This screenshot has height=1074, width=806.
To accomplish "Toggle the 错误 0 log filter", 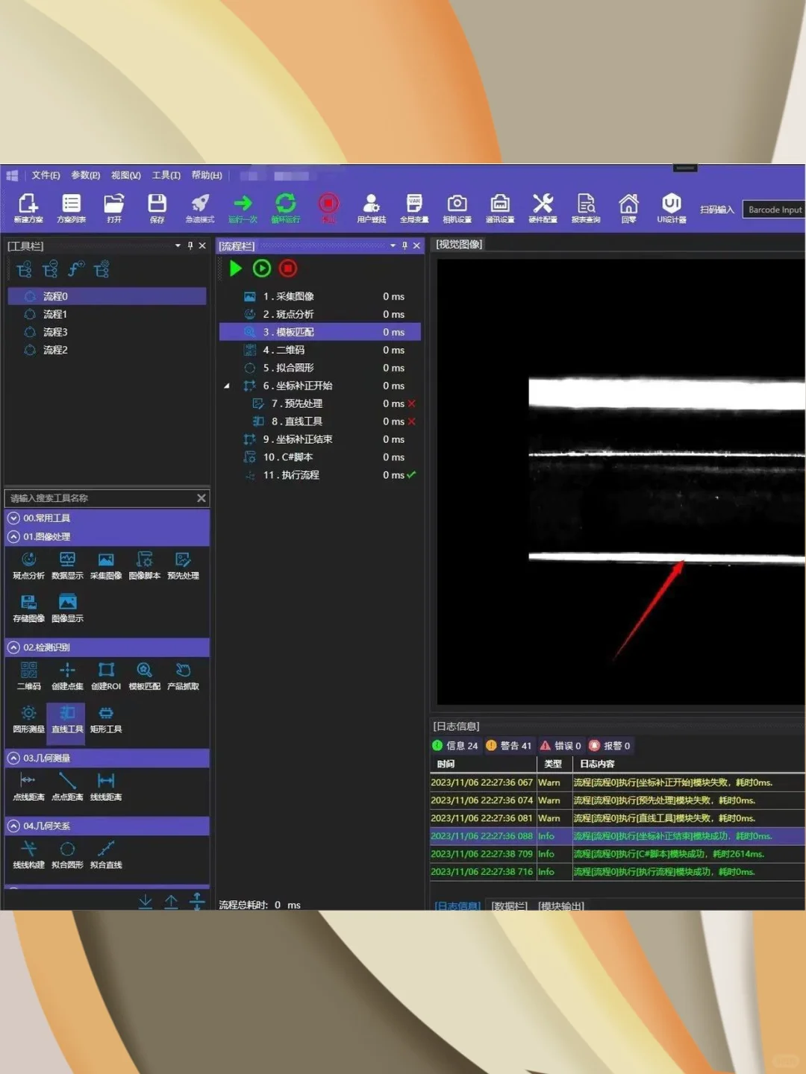I will click(x=560, y=746).
